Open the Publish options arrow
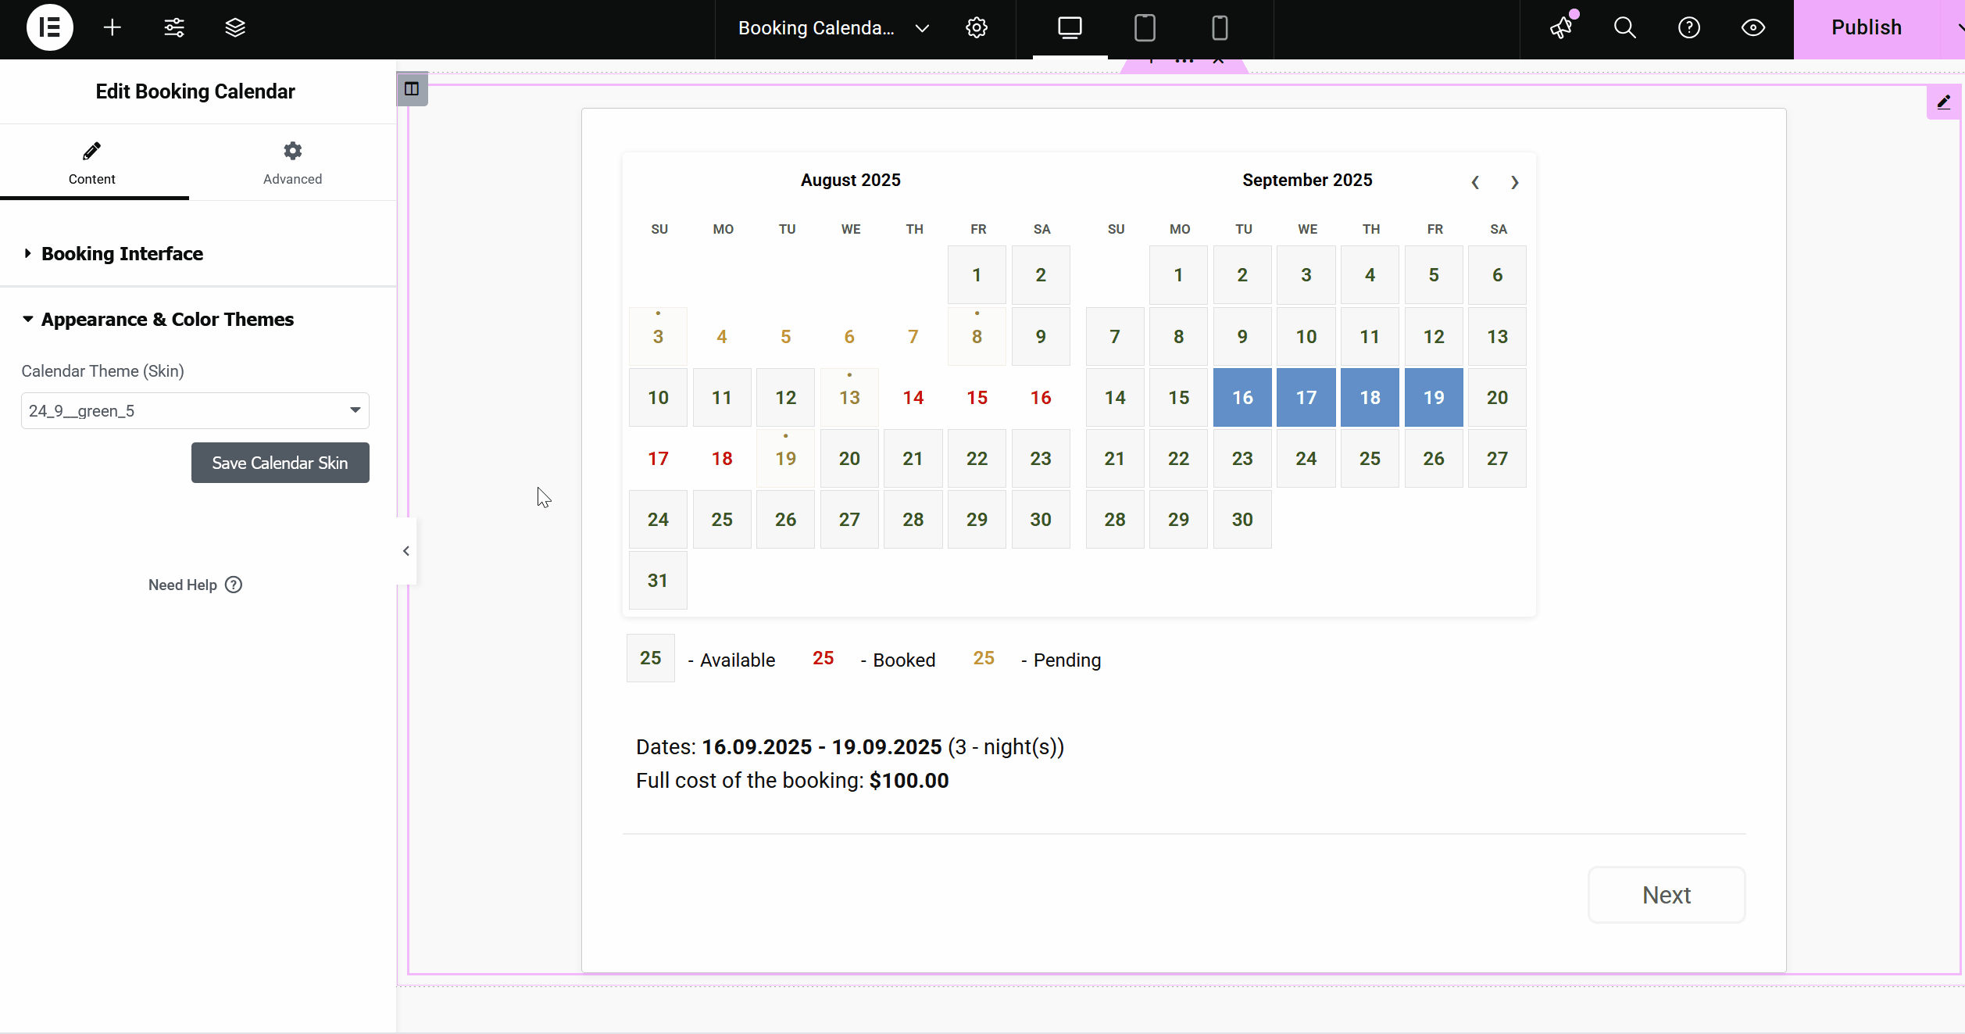Viewport: 1965px width, 1034px height. (x=1957, y=28)
